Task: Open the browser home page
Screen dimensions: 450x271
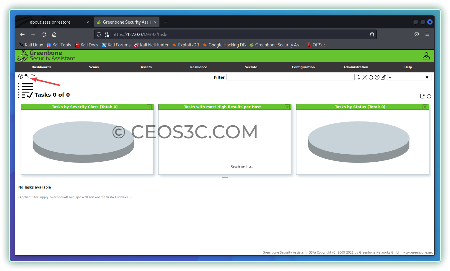Action: (54, 35)
